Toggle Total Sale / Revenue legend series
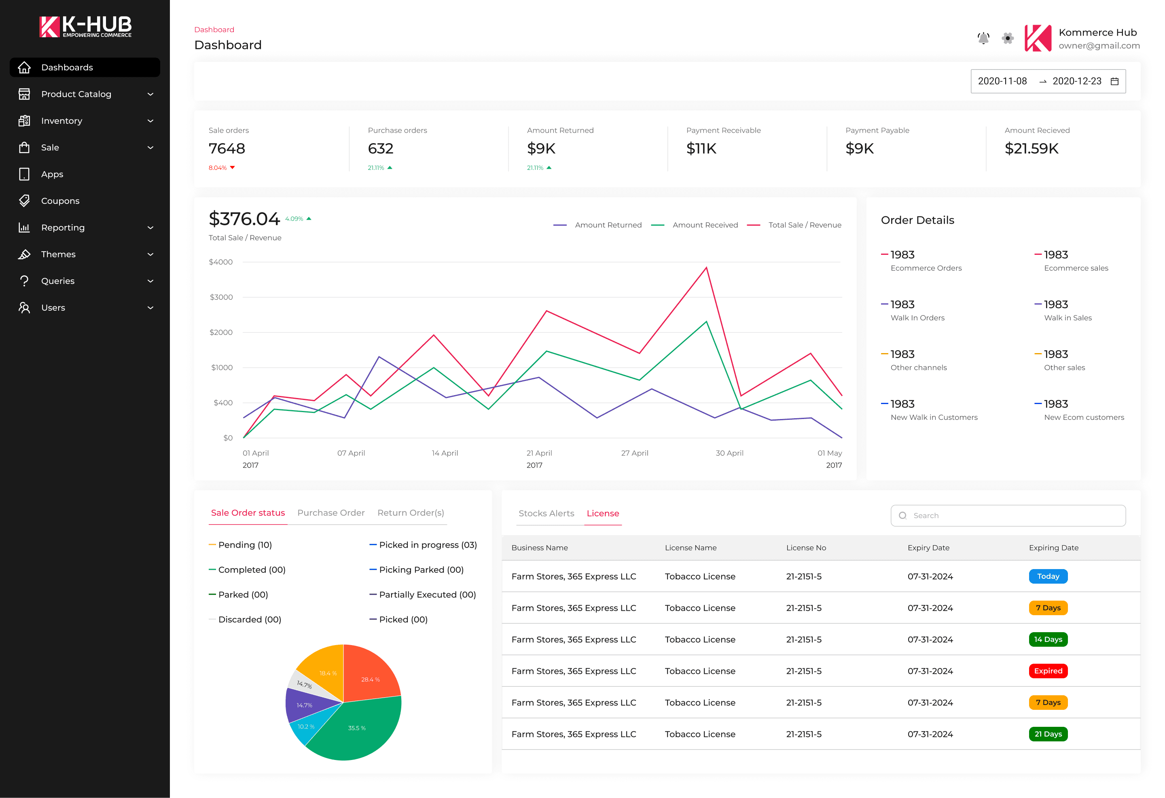This screenshot has height=798, width=1165. (794, 225)
